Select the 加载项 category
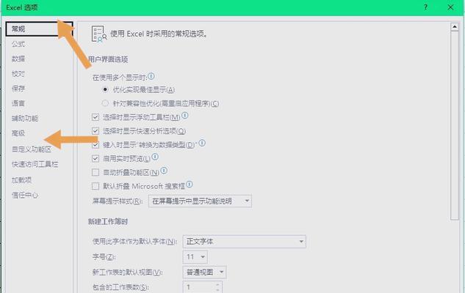The height and width of the screenshot is (293, 465). [x=21, y=179]
